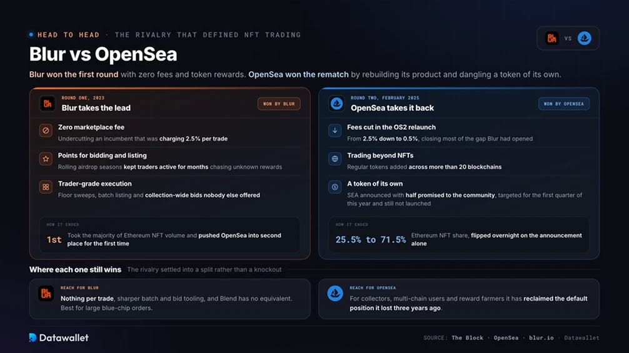
Task: Click the 'REACH FOR BLUR' label
Action: 79,288
